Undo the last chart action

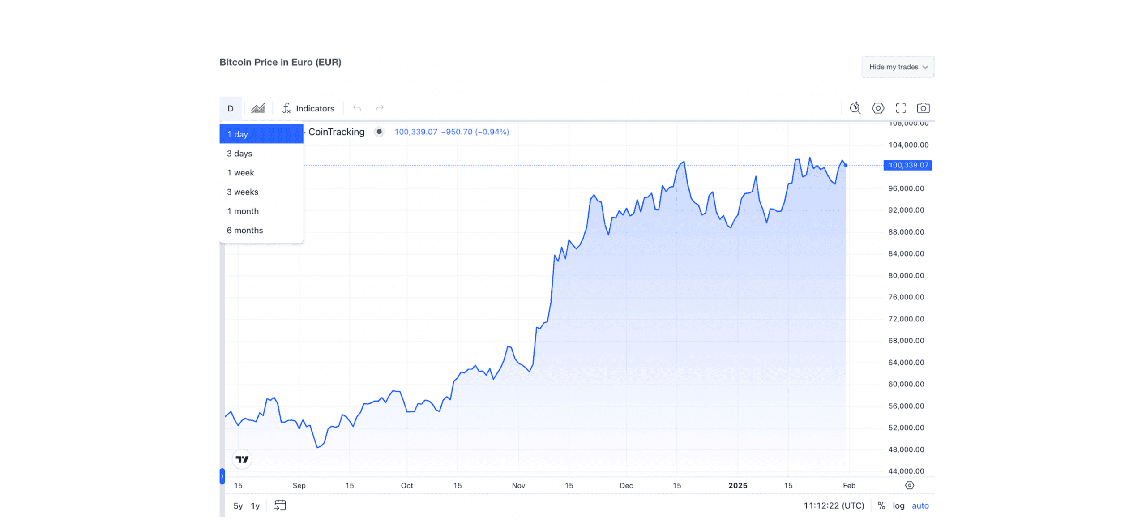coord(357,108)
